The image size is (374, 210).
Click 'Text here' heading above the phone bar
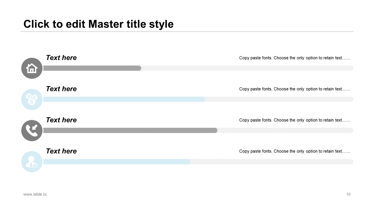[x=61, y=120]
